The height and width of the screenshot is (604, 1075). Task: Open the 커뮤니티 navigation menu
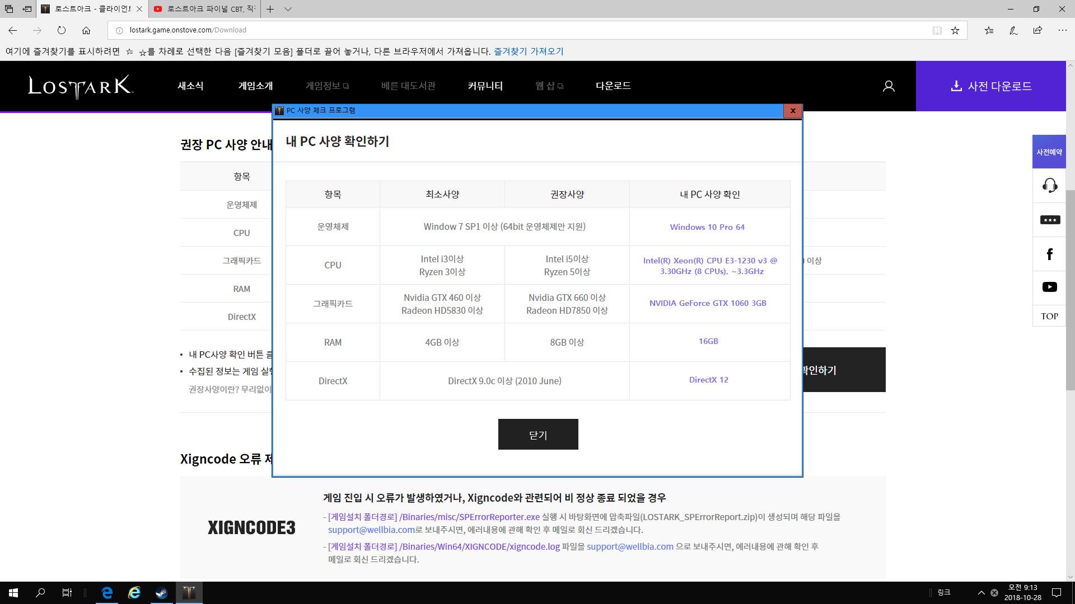coord(485,86)
